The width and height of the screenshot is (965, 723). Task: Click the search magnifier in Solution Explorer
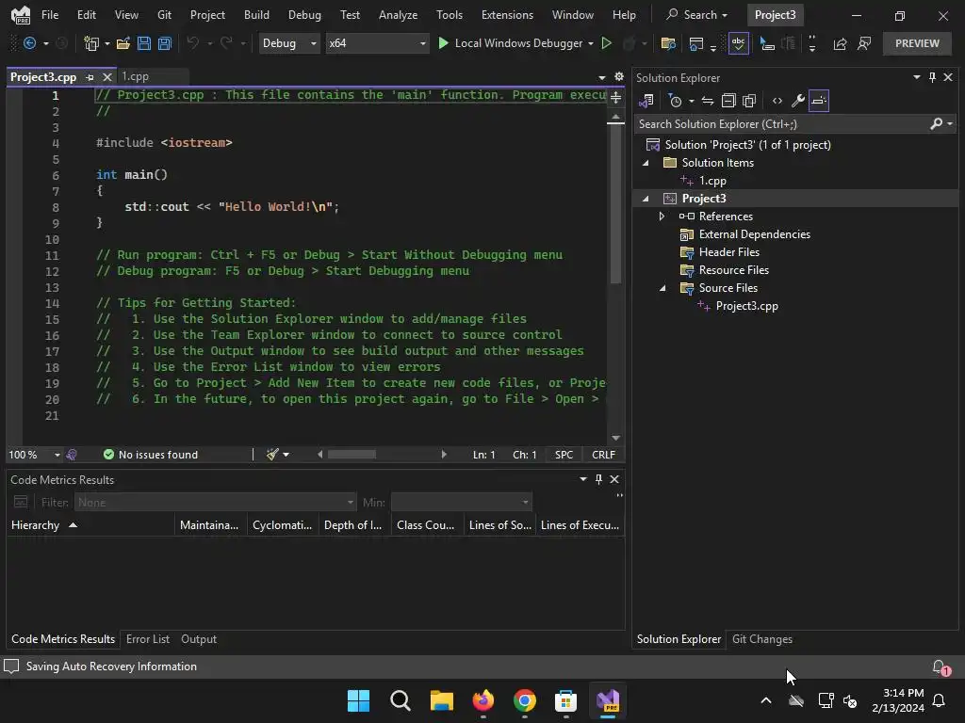[936, 123]
